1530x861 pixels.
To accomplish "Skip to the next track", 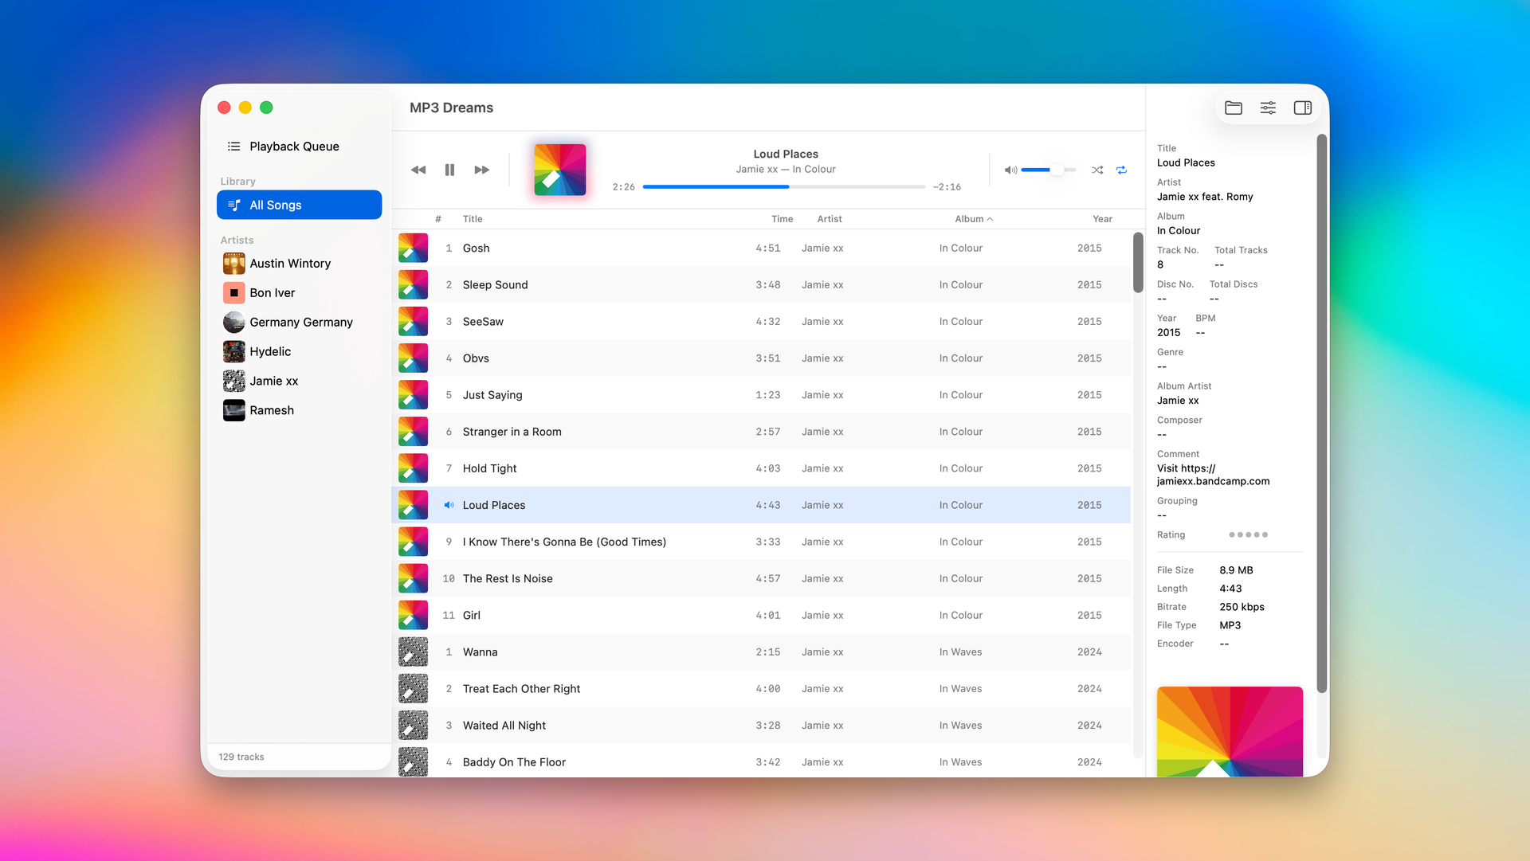I will [x=481, y=170].
